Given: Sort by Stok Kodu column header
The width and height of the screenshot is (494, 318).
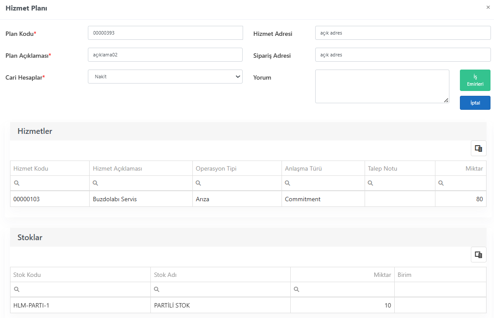Looking at the screenshot, I should click(x=80, y=275).
